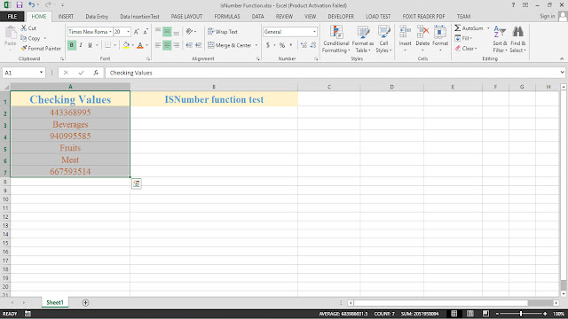Open Cell Styles gallery

(x=383, y=39)
